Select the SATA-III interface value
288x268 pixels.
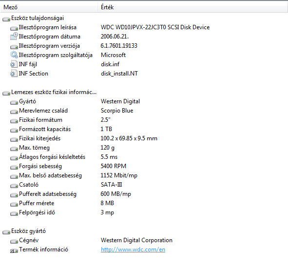(x=111, y=185)
